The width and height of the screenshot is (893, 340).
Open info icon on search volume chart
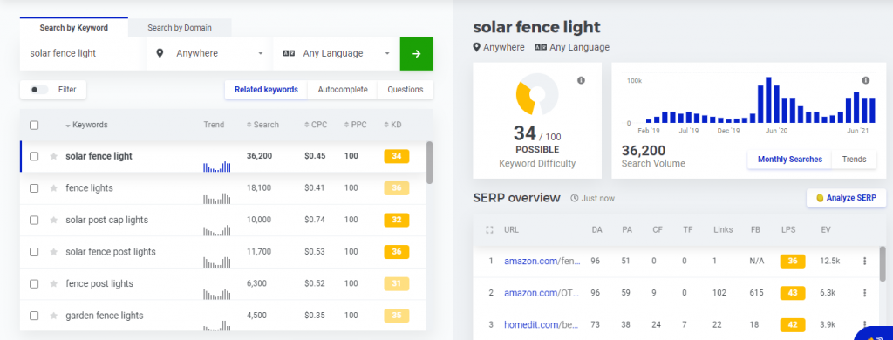click(866, 80)
